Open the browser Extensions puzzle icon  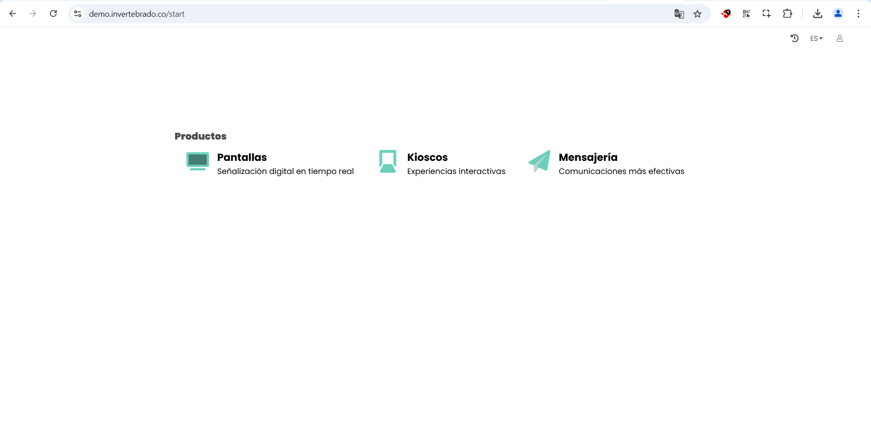[x=787, y=14]
